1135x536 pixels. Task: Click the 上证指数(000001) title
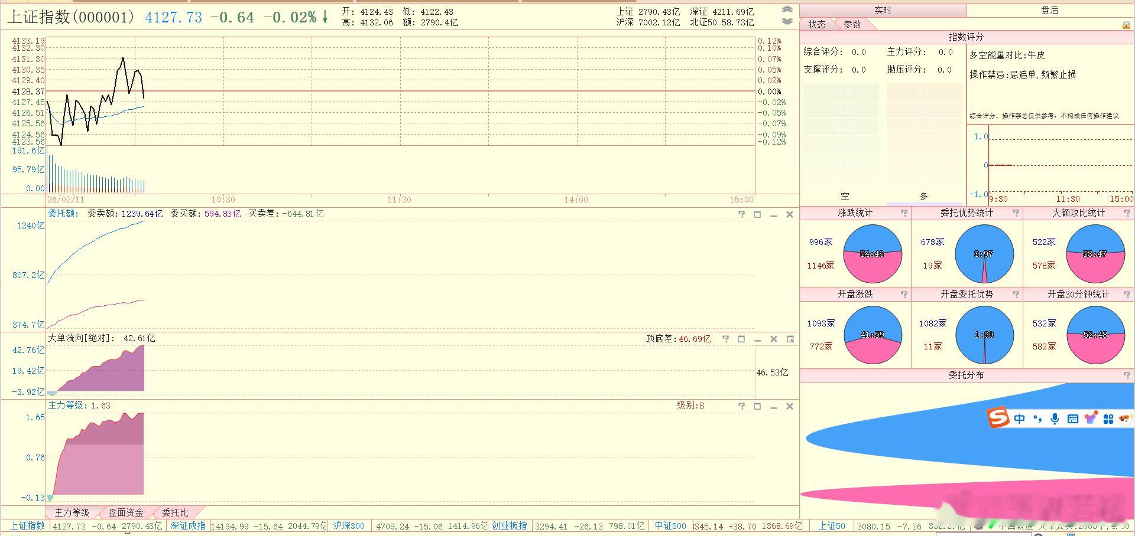(72, 17)
